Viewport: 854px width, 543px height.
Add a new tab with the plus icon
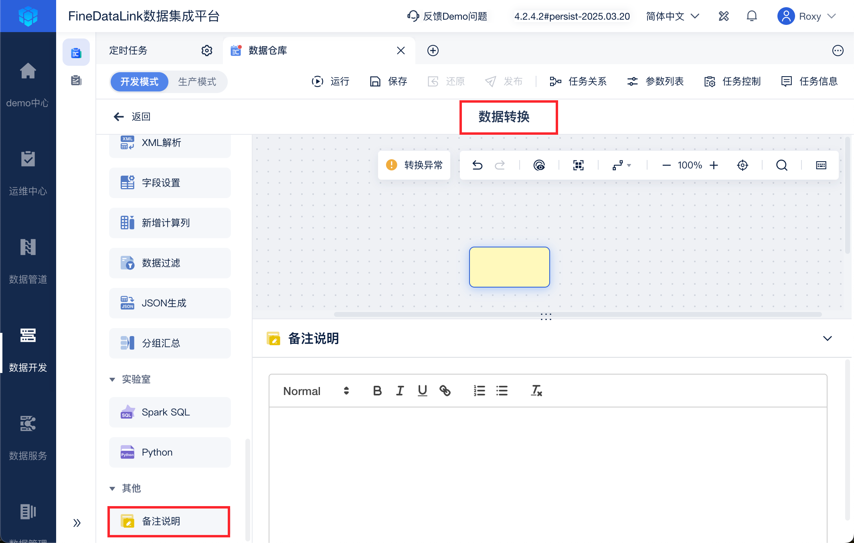pyautogui.click(x=433, y=51)
